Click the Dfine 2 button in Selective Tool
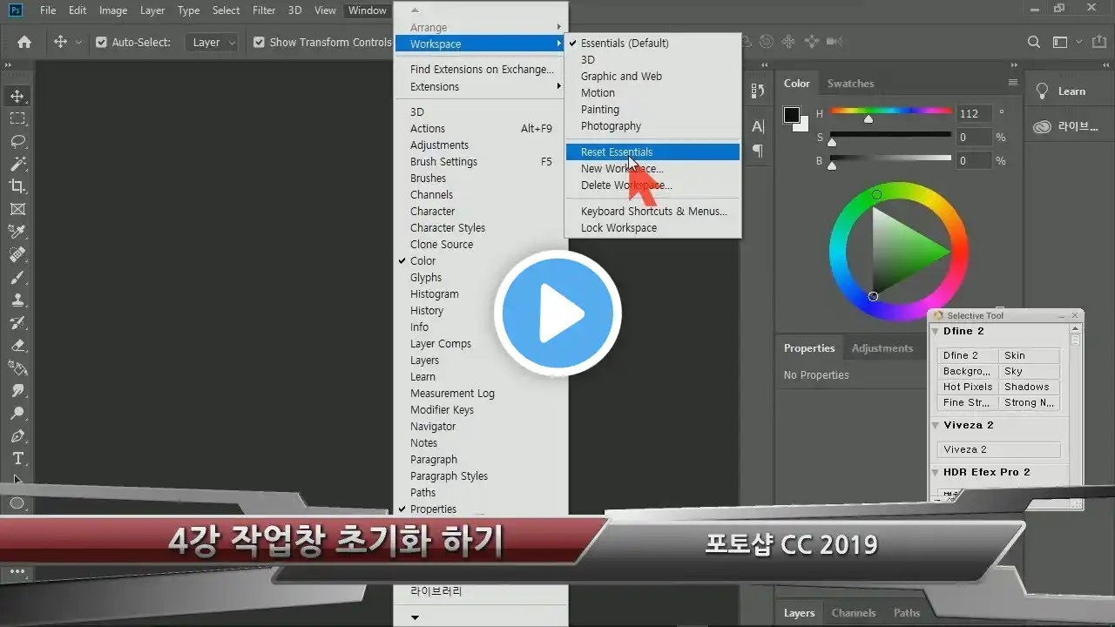Image resolution: width=1115 pixels, height=627 pixels. tap(968, 355)
